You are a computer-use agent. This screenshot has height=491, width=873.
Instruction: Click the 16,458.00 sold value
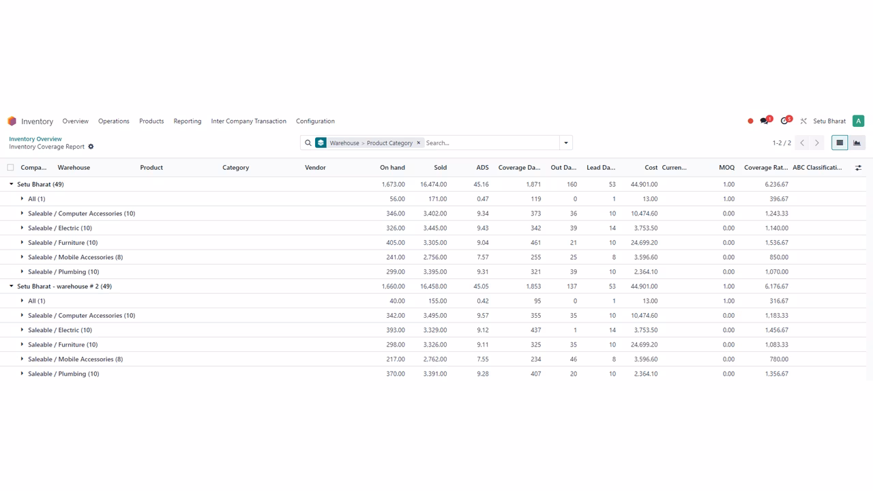click(434, 286)
